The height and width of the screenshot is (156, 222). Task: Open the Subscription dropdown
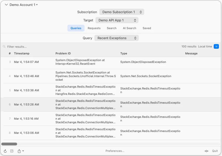point(121,12)
